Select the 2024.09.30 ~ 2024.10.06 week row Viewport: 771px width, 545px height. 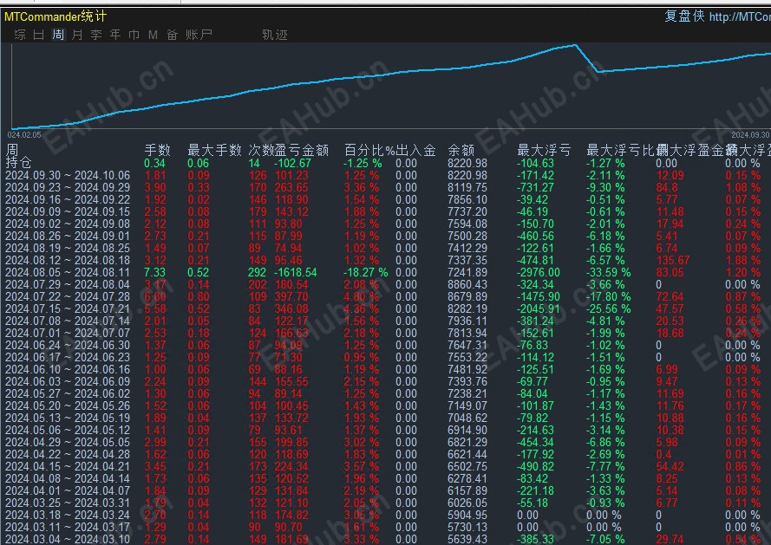coord(385,175)
